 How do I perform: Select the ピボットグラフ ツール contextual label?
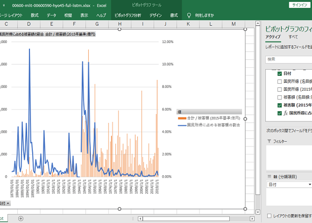click(x=147, y=5)
